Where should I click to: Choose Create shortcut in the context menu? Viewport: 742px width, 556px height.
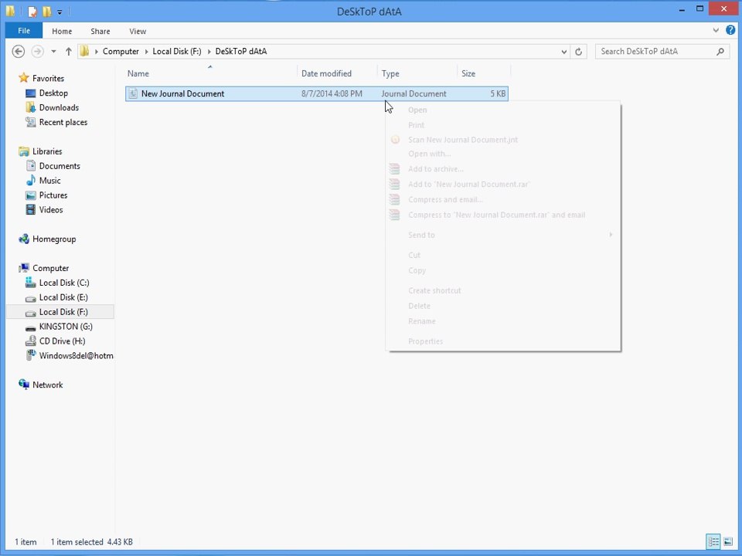pyautogui.click(x=503, y=291)
